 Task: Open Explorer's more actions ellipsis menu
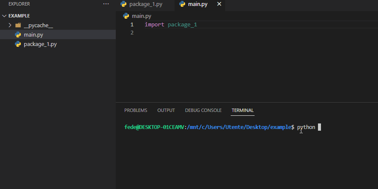click(x=106, y=4)
